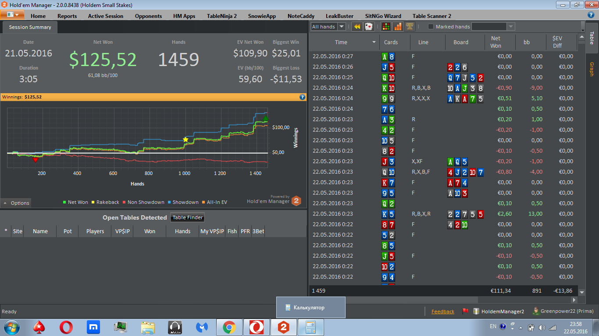Click the Time column sort arrow
599x336 pixels.
pyautogui.click(x=374, y=42)
